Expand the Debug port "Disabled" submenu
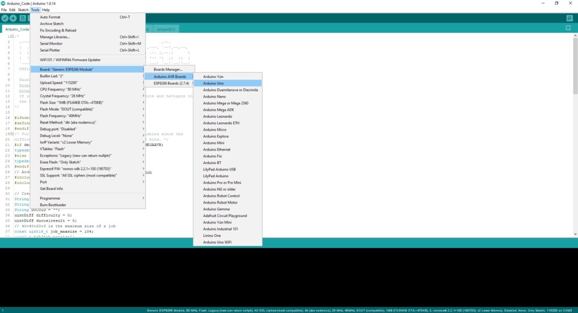This screenshot has width=578, height=313. click(87, 129)
